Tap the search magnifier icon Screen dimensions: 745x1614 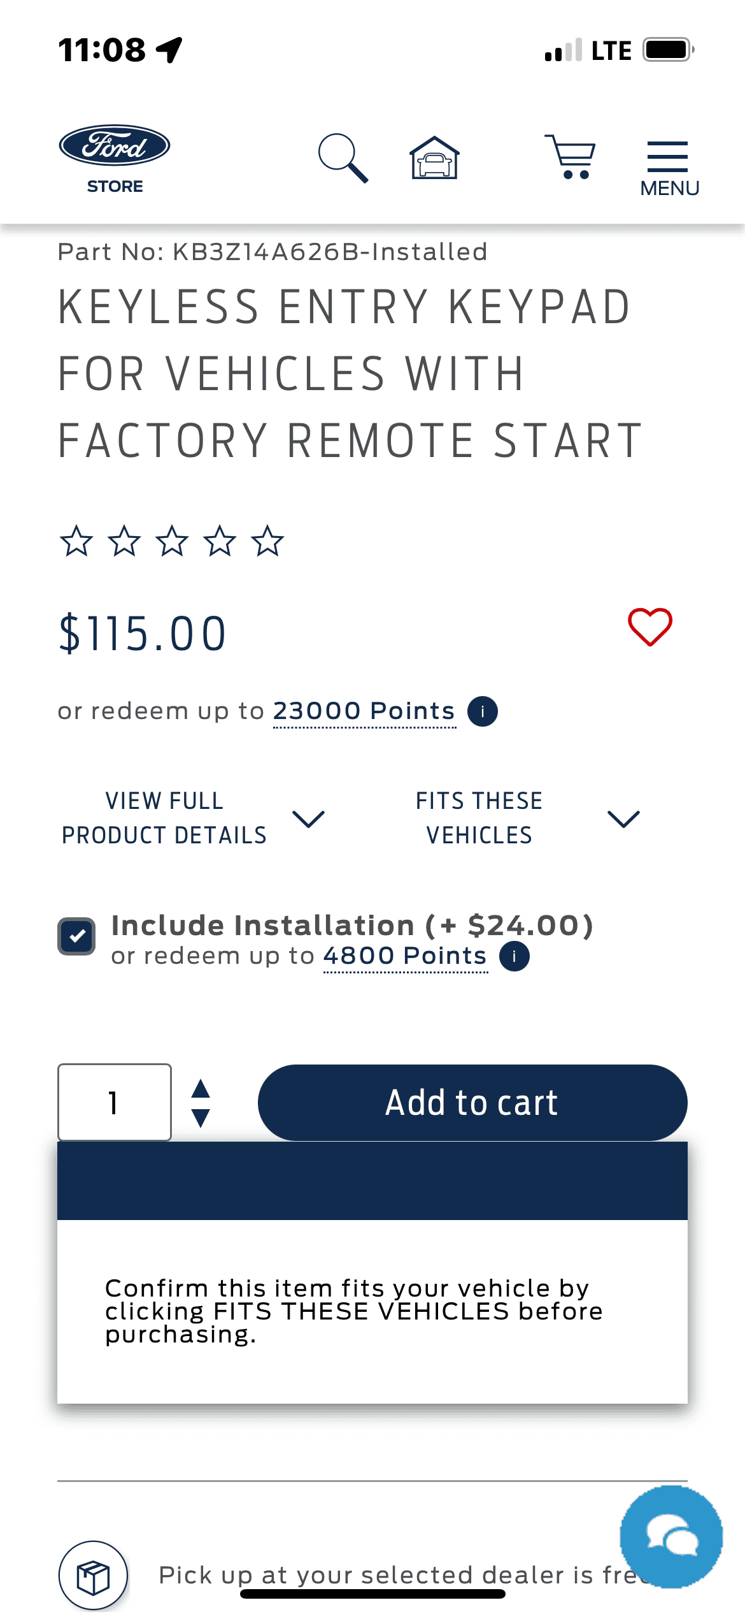pos(343,158)
